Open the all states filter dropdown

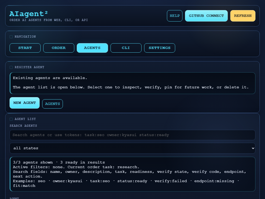tap(132, 148)
